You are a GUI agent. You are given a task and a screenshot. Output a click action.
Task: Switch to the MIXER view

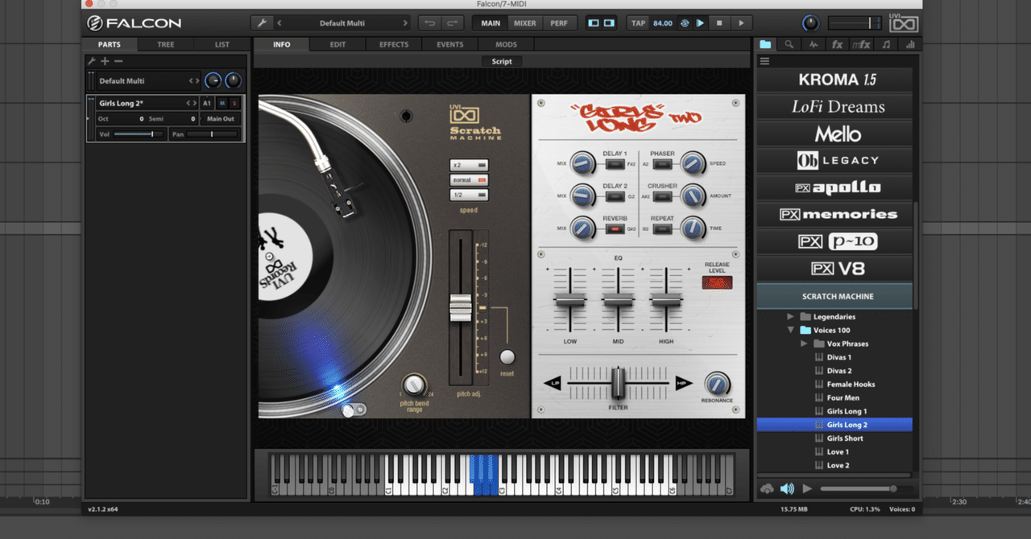click(524, 23)
